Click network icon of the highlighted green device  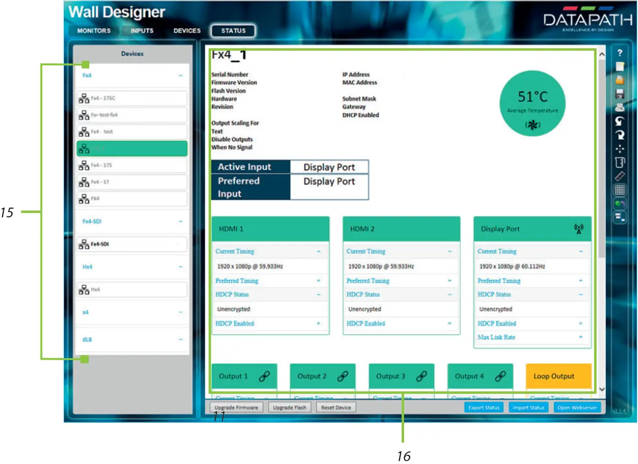click(84, 149)
